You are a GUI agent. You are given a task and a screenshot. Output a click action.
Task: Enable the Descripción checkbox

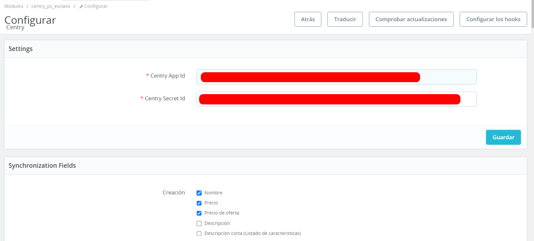pyautogui.click(x=199, y=223)
